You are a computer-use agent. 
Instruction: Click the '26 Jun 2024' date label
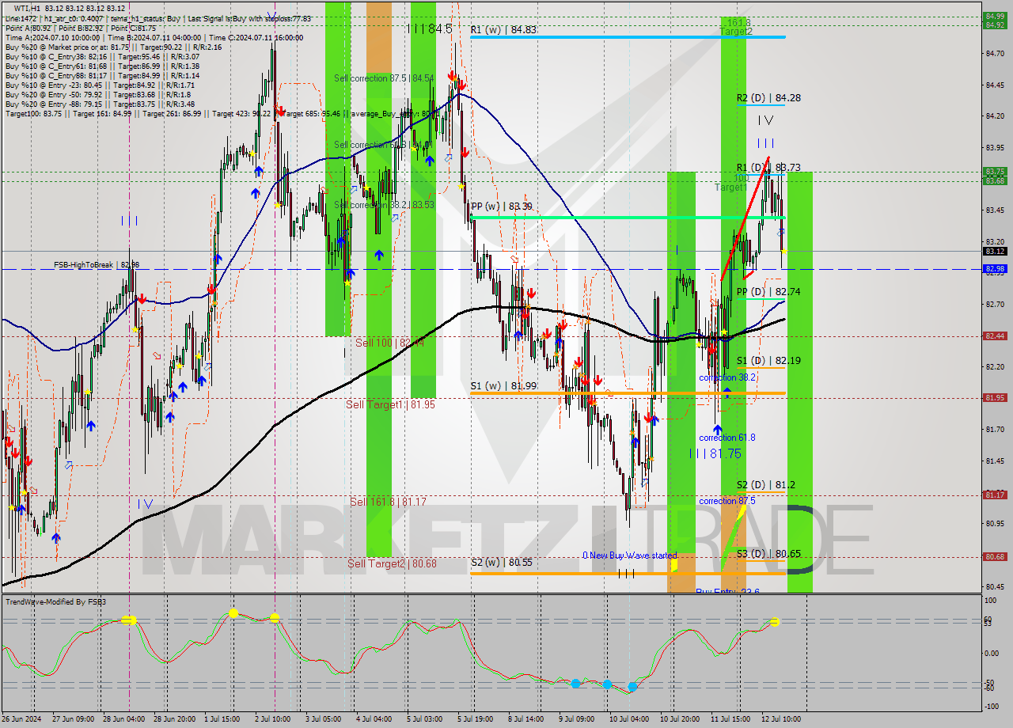(23, 719)
